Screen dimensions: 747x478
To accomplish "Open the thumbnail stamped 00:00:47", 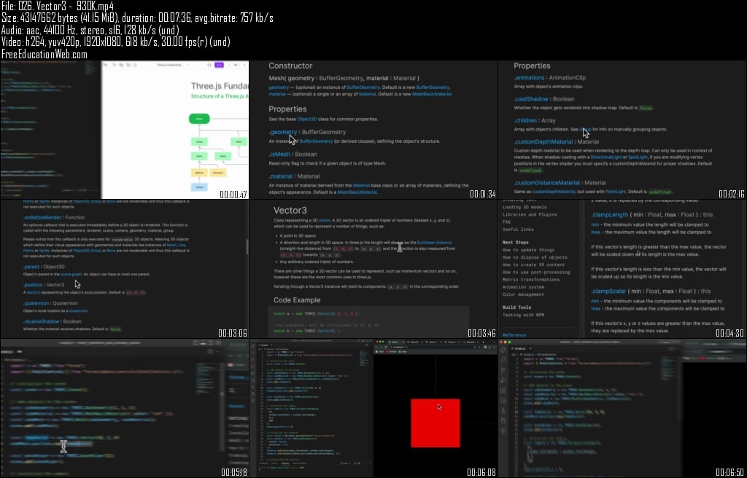I will click(124, 130).
